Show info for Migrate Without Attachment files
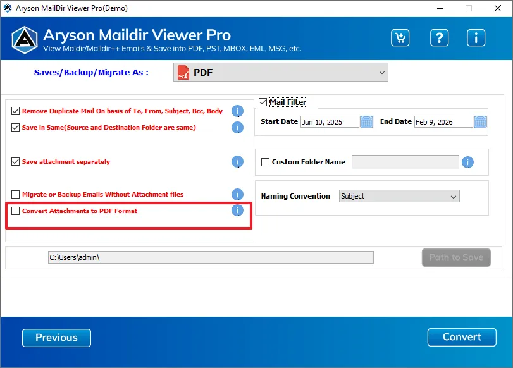Screen dimensions: 513x368 tap(238, 194)
